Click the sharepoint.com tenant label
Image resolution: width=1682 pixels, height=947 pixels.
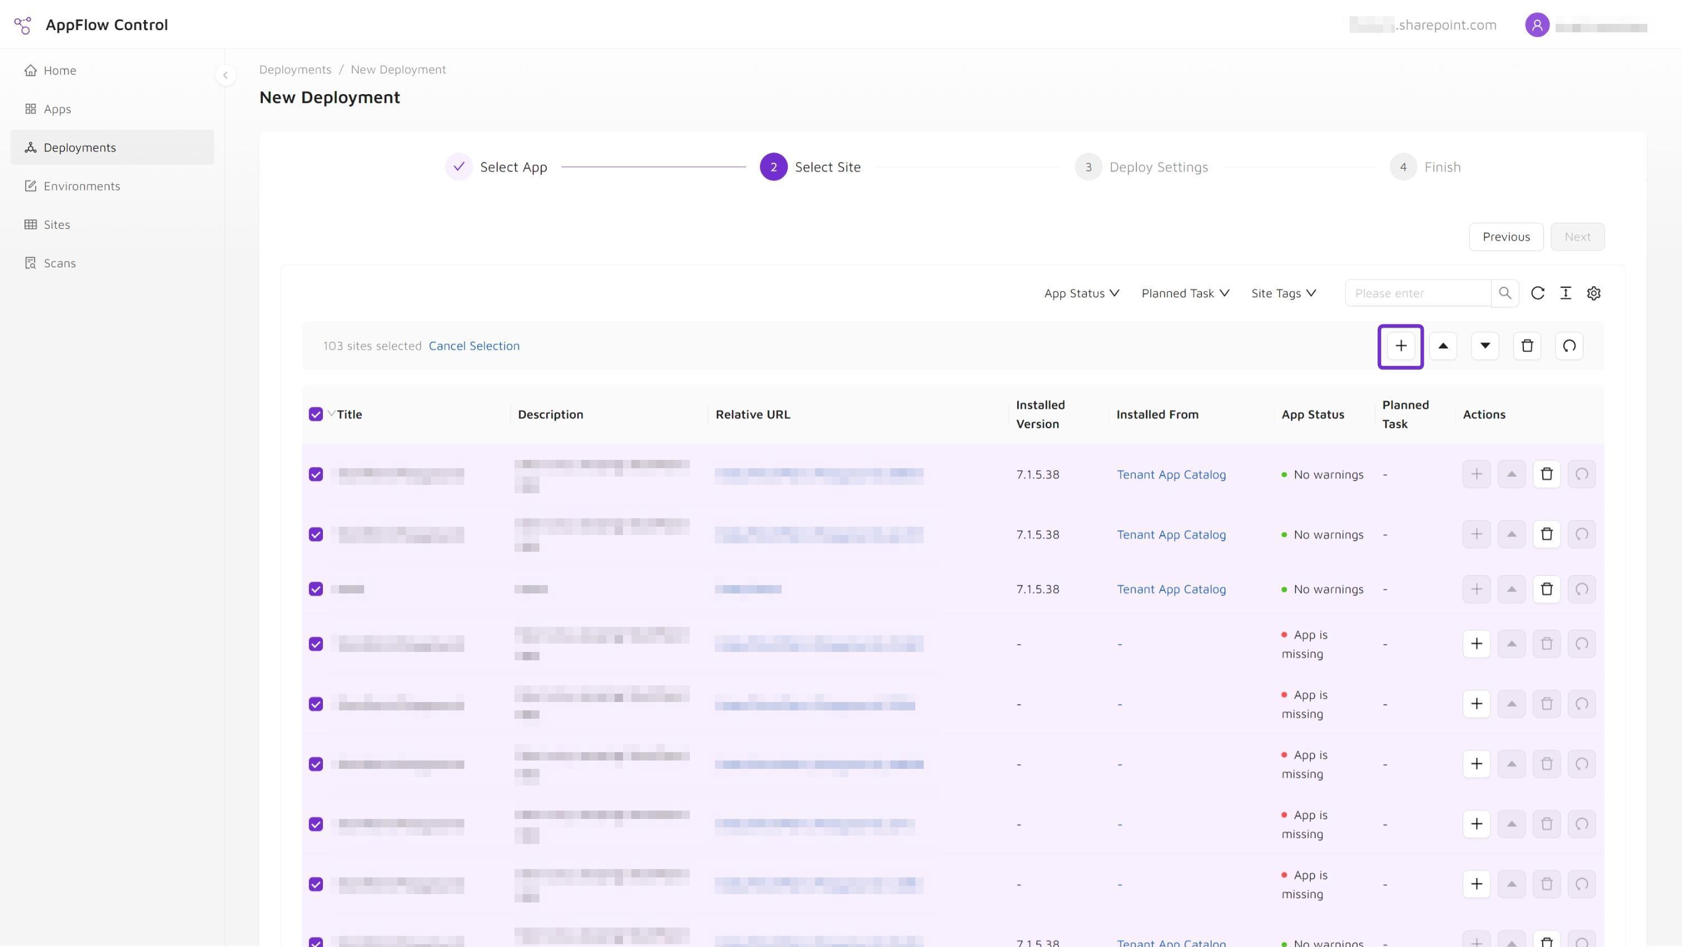[1423, 25]
